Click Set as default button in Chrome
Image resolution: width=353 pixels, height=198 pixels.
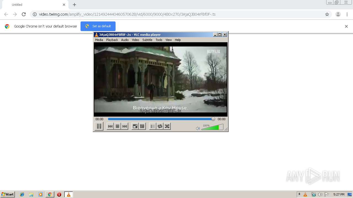[98, 26]
